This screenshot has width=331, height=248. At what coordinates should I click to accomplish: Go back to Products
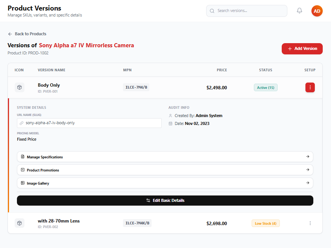[27, 34]
